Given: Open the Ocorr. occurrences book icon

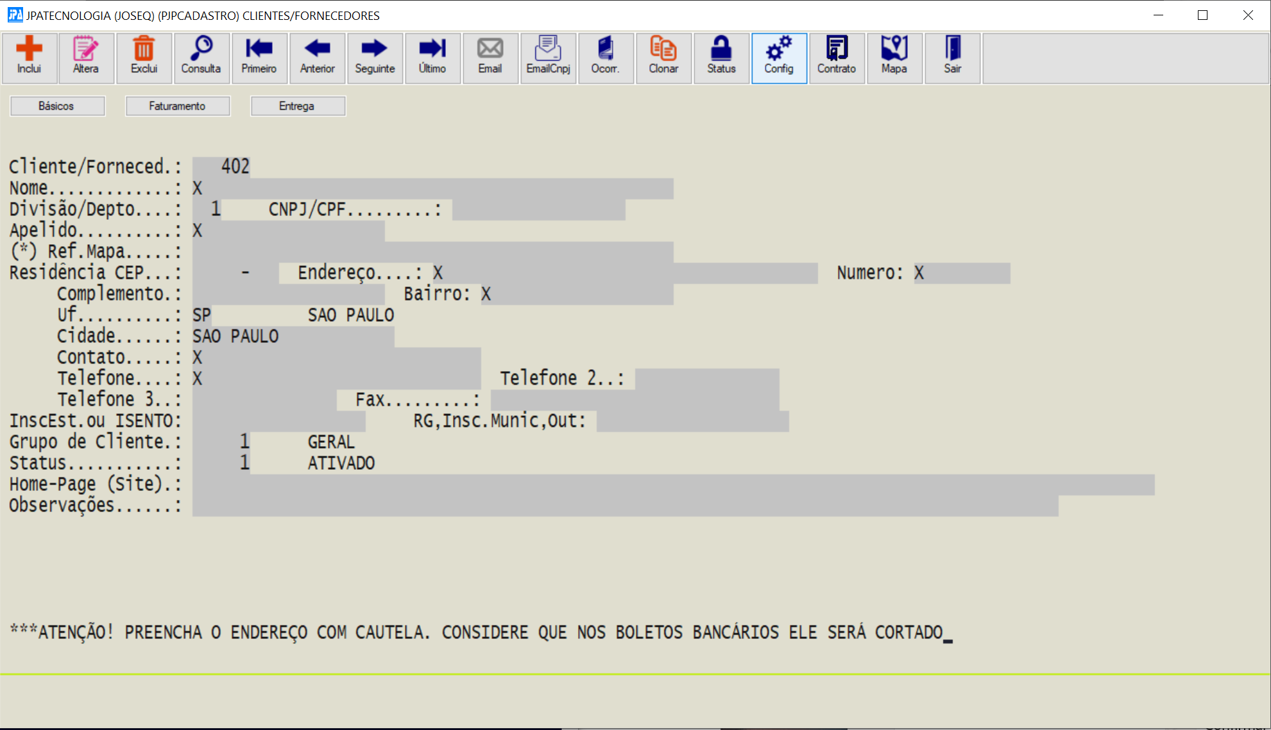Looking at the screenshot, I should [x=605, y=56].
